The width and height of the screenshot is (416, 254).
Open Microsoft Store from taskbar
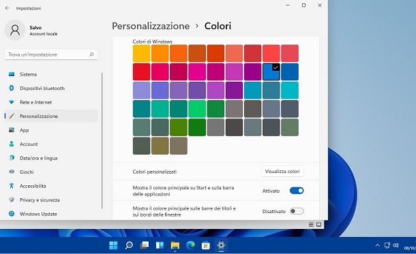tap(206, 245)
